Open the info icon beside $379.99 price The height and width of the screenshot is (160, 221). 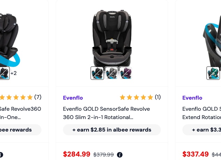(x=120, y=155)
